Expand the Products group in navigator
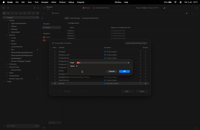Image resolution: width=200 pixels, height=130 pixels. pyautogui.click(x=5, y=64)
